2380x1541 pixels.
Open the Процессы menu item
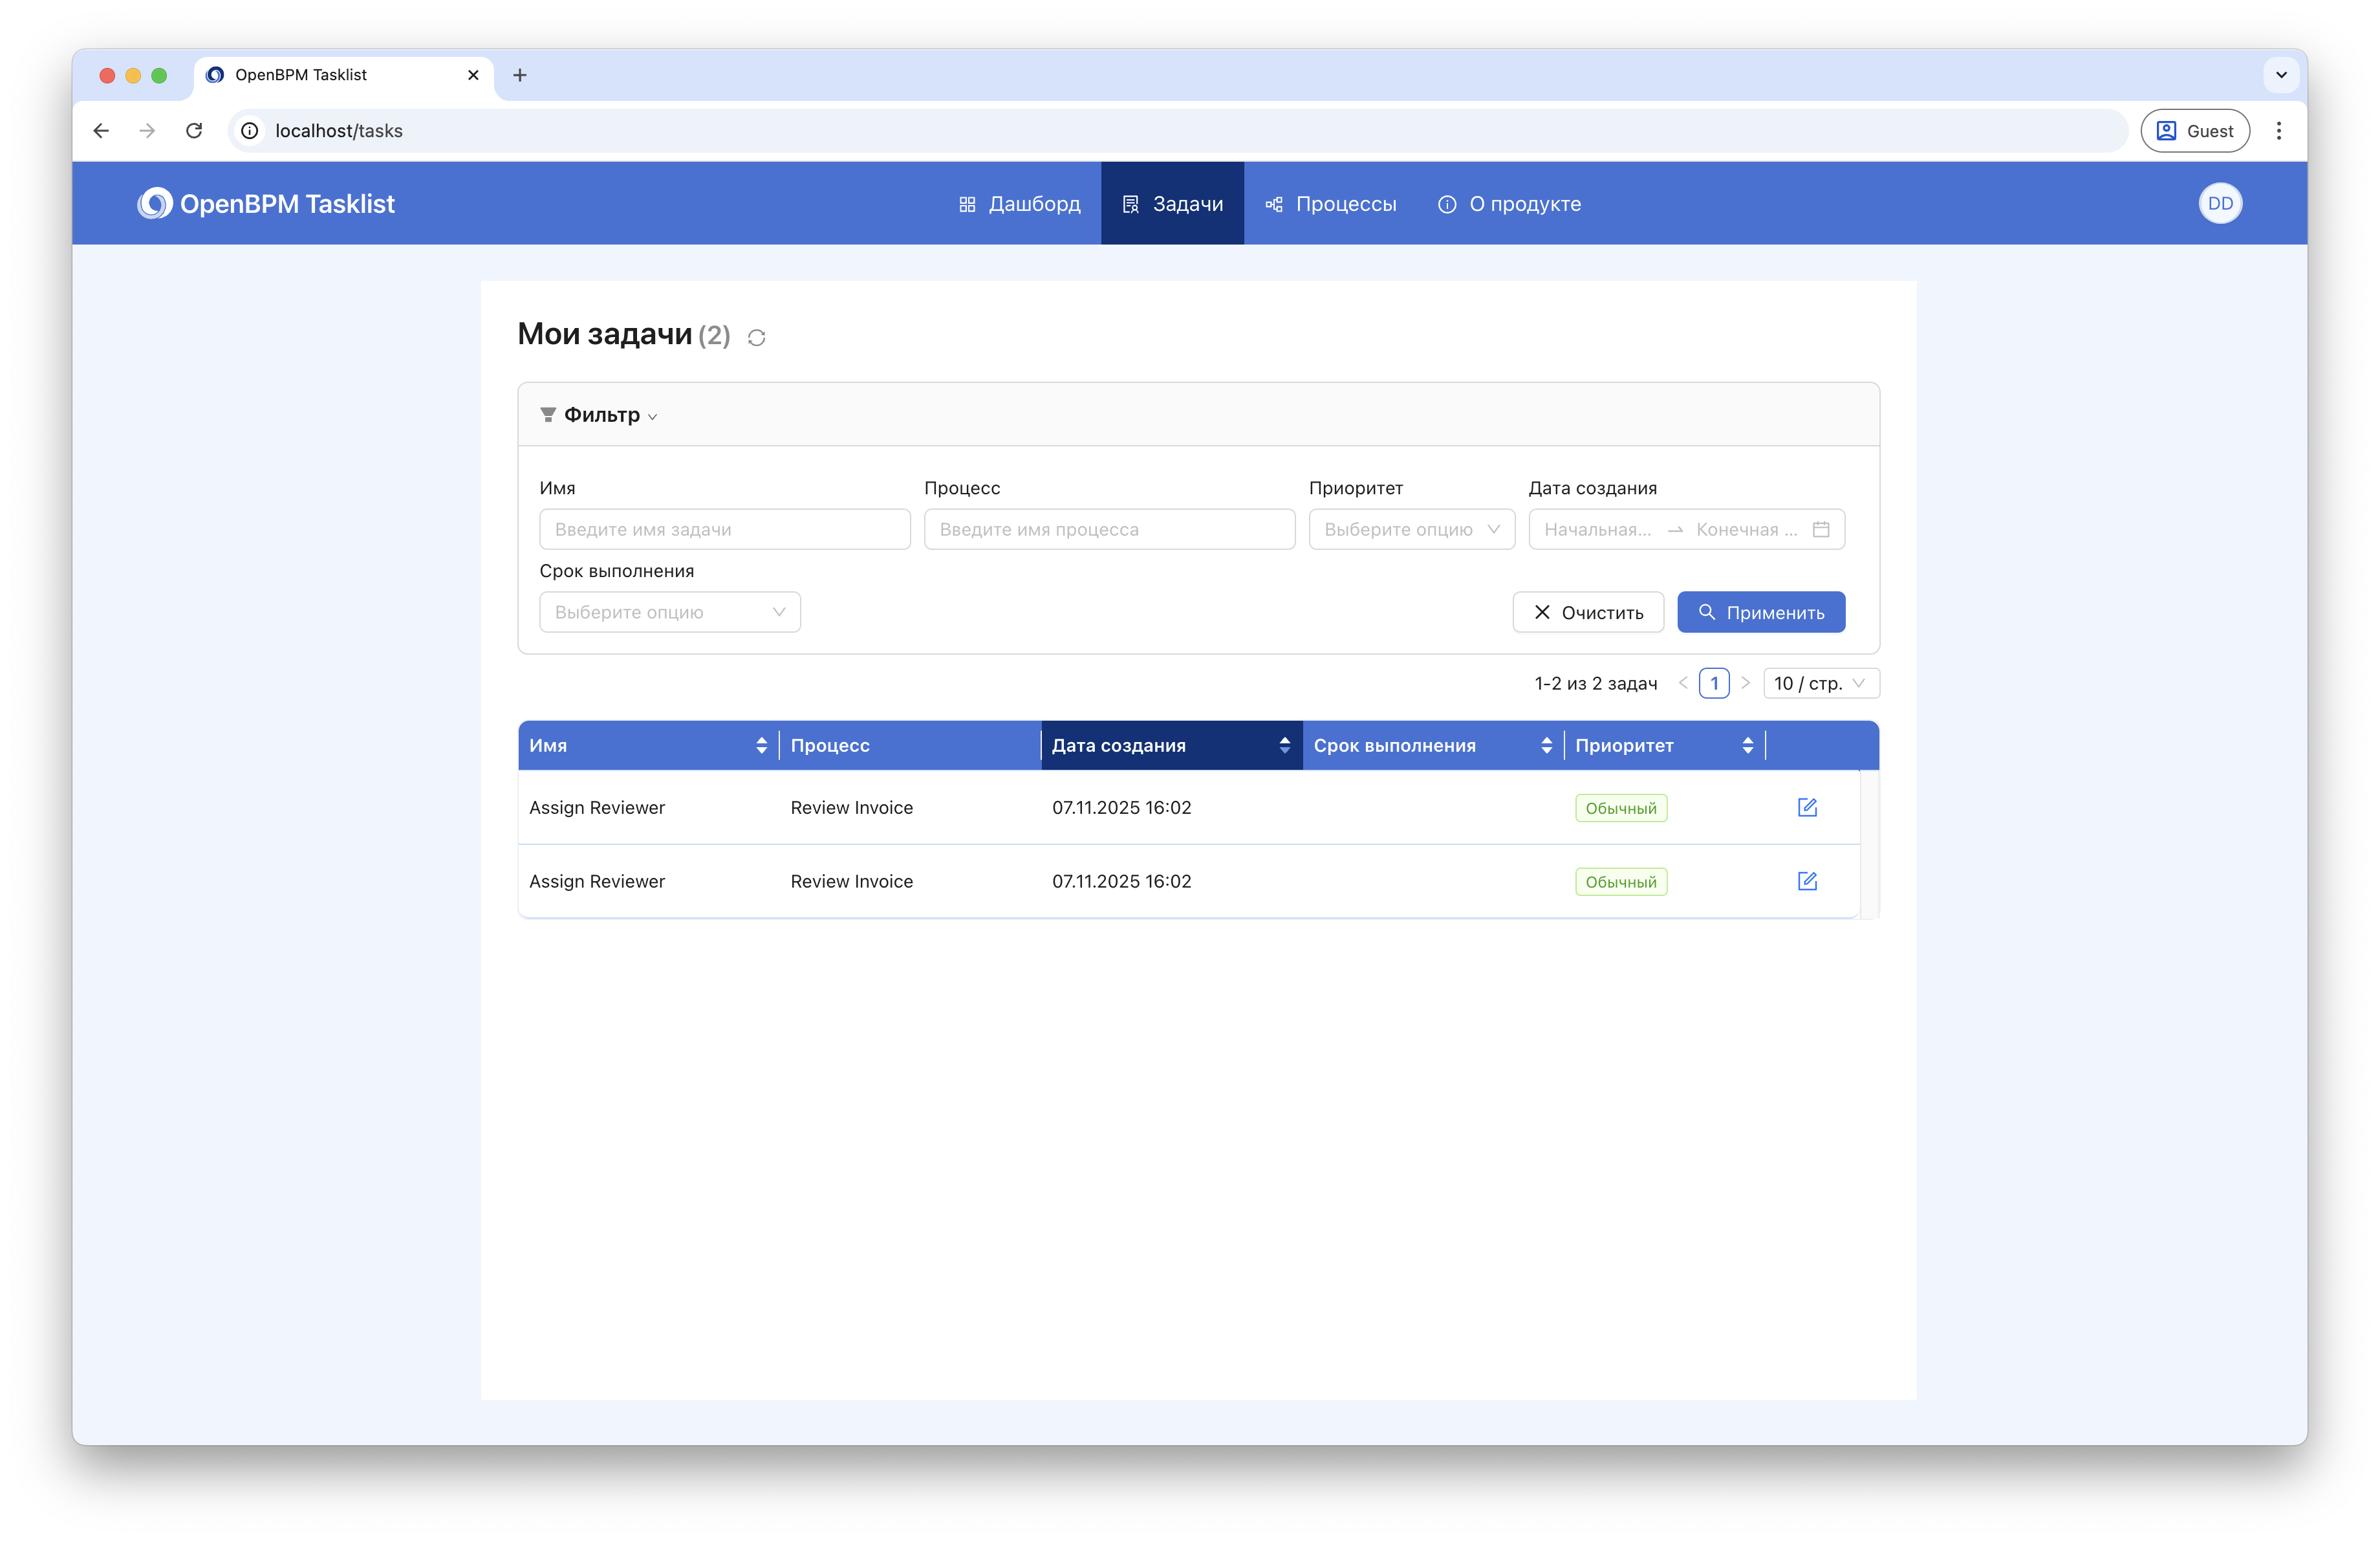1331,204
